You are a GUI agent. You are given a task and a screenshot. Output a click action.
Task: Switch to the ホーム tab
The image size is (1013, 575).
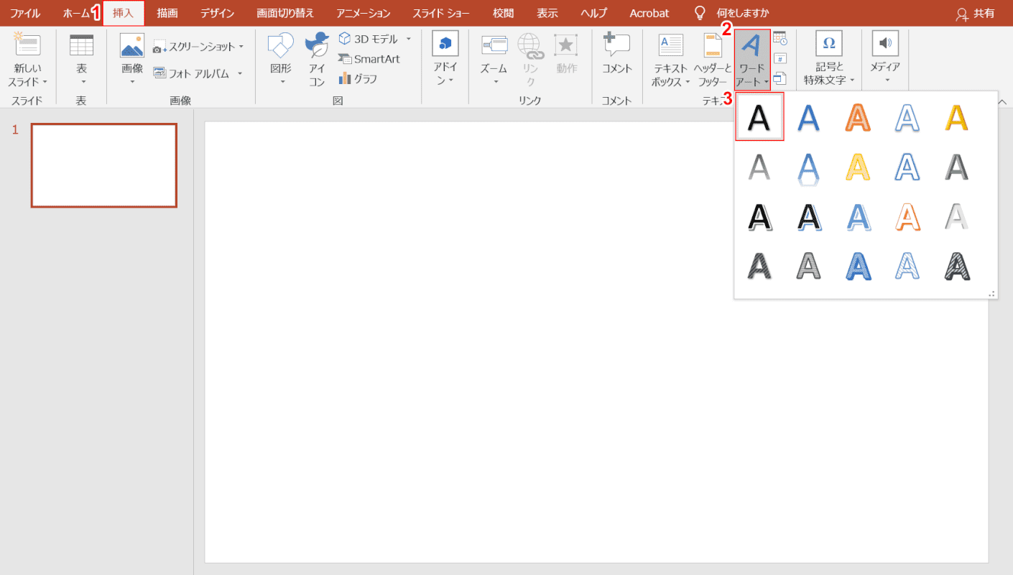(x=76, y=13)
